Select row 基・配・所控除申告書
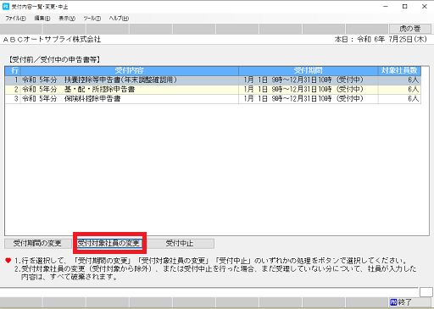Image resolution: width=434 pixels, height=309 pixels. coord(213,89)
